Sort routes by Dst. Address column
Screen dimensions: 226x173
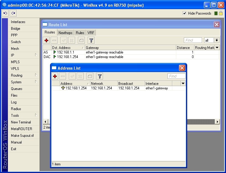(x=68, y=48)
